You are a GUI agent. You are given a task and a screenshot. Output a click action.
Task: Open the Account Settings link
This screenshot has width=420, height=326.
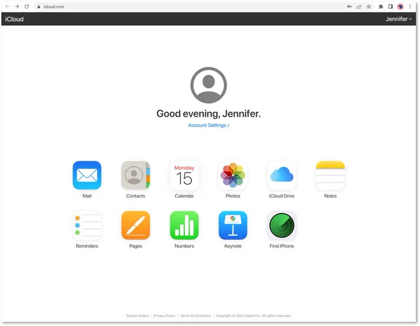pyautogui.click(x=209, y=125)
